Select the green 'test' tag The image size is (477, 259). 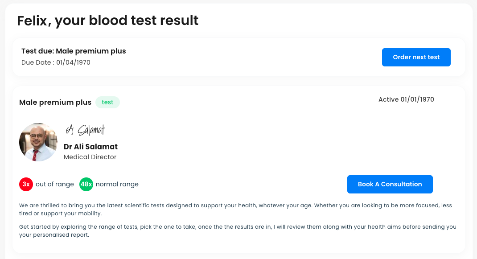(x=107, y=102)
